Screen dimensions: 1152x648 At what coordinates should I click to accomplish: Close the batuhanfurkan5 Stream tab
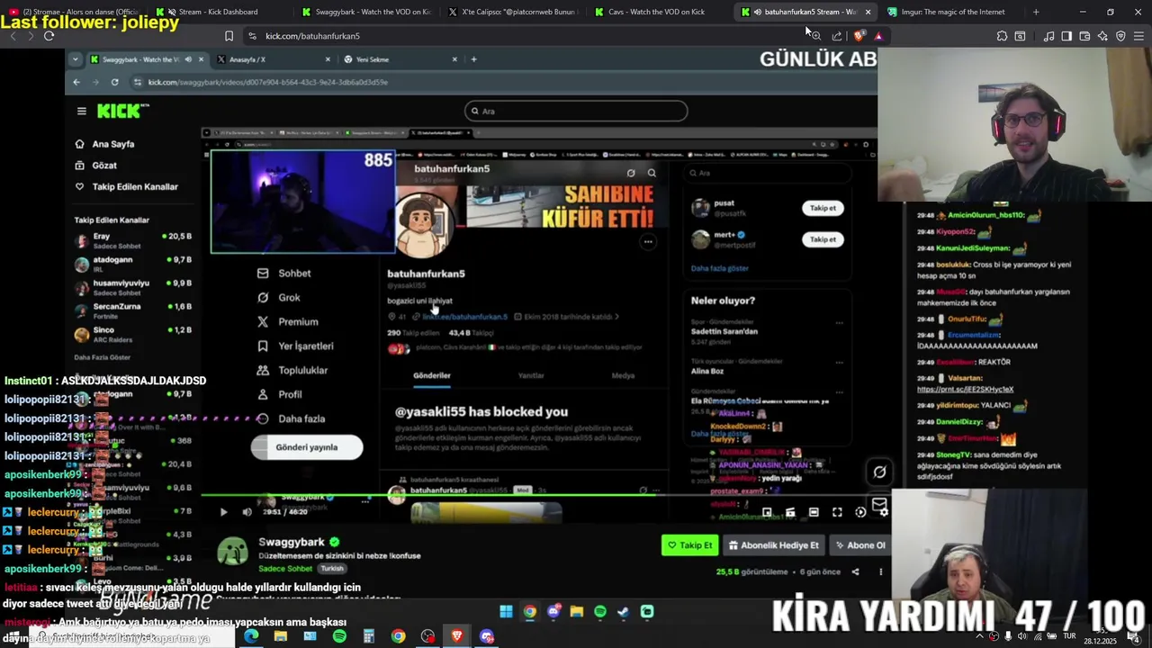click(x=868, y=12)
